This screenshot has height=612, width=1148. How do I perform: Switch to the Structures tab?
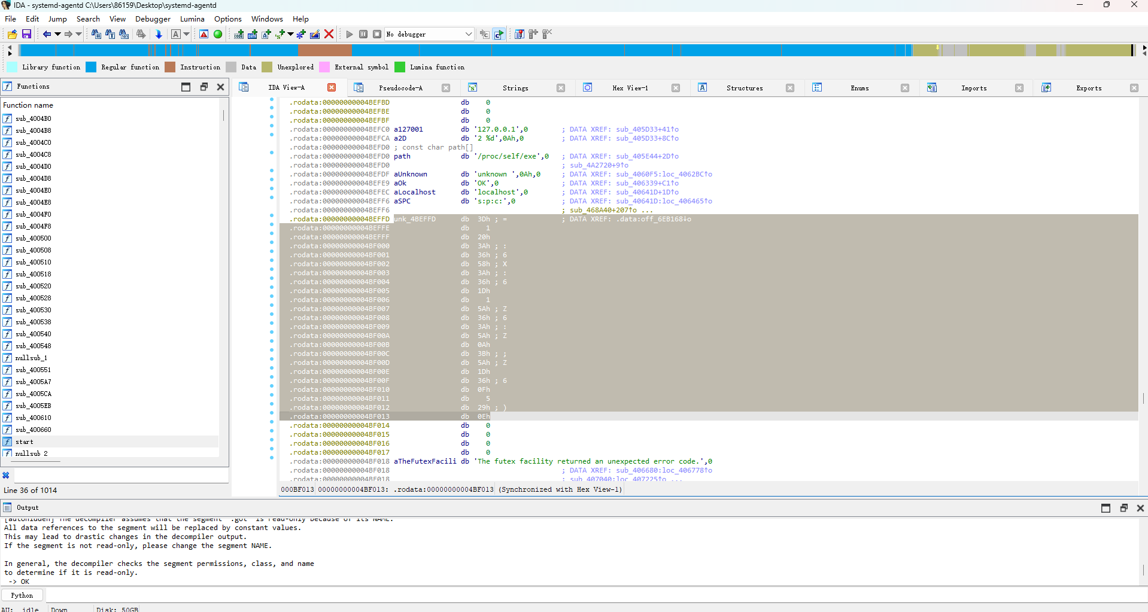click(x=745, y=88)
